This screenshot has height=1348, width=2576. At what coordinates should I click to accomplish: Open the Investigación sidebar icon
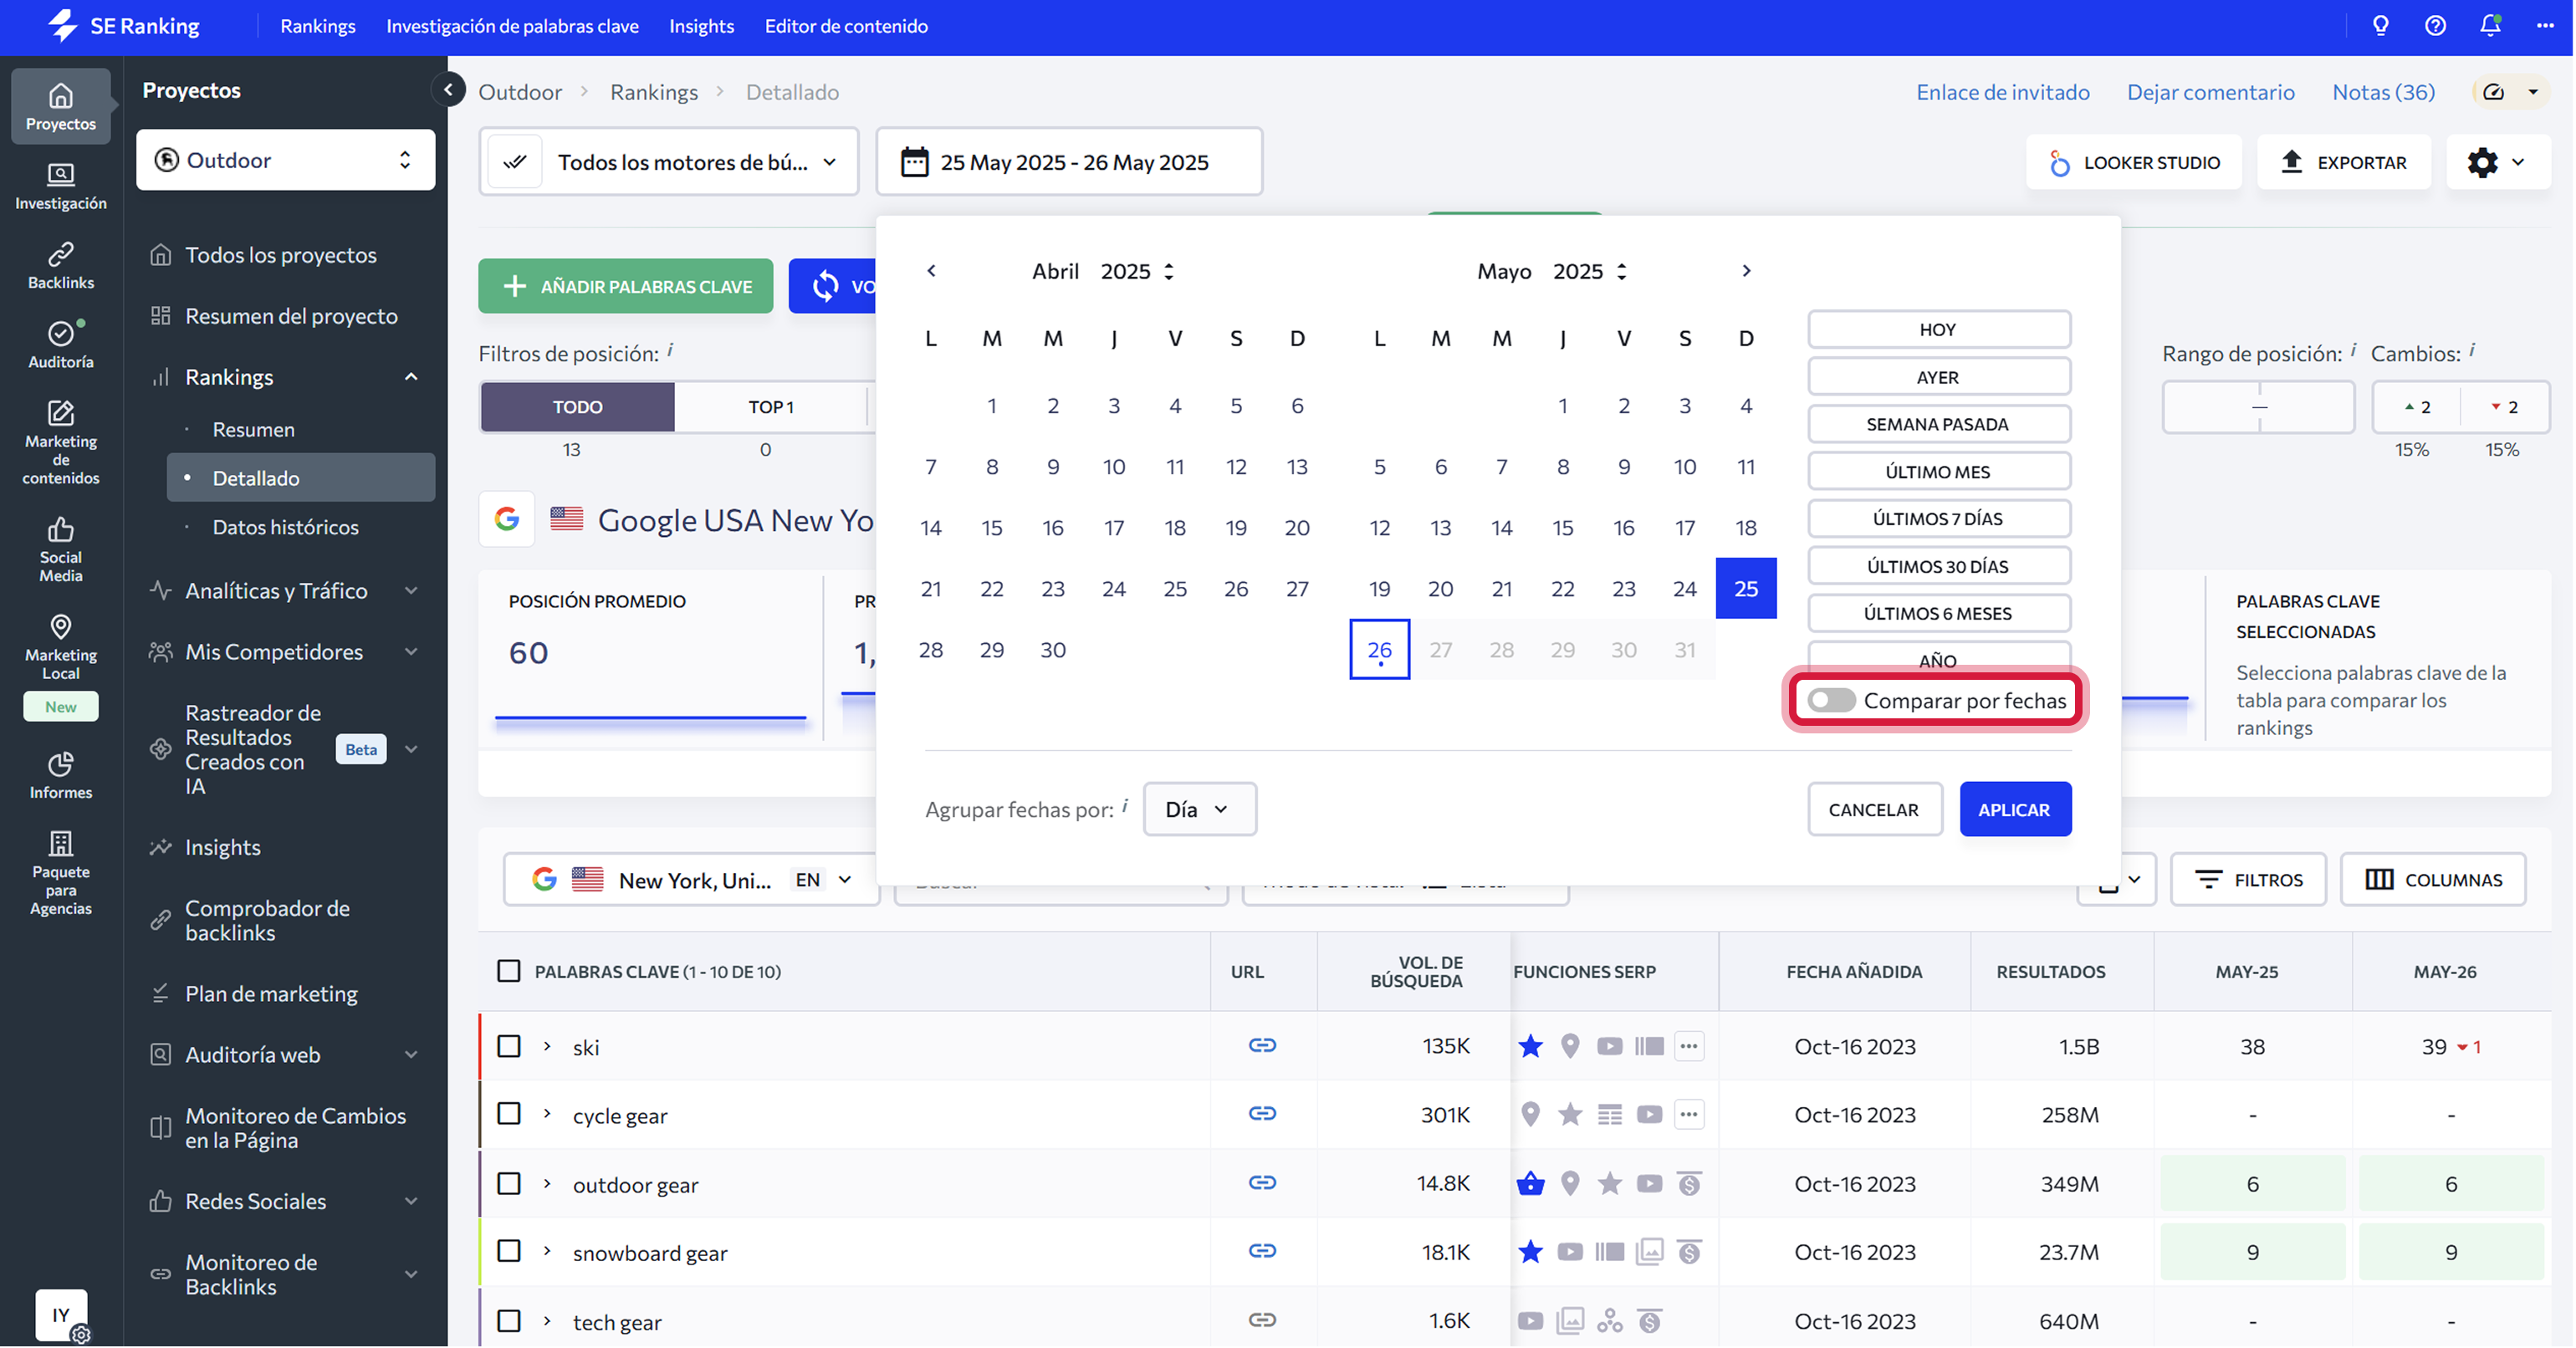click(61, 187)
